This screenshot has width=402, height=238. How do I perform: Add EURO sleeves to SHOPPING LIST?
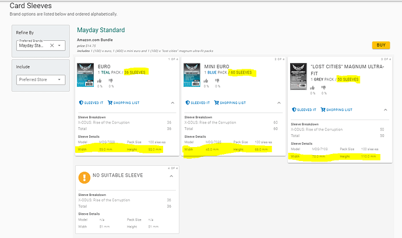pos(124,103)
